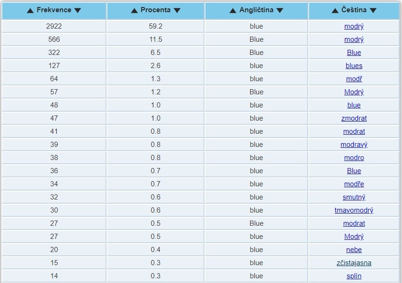Click the Frekvence column header text

point(54,10)
